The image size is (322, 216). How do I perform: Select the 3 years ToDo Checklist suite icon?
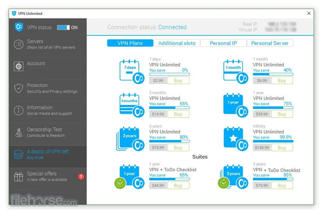tap(233, 177)
